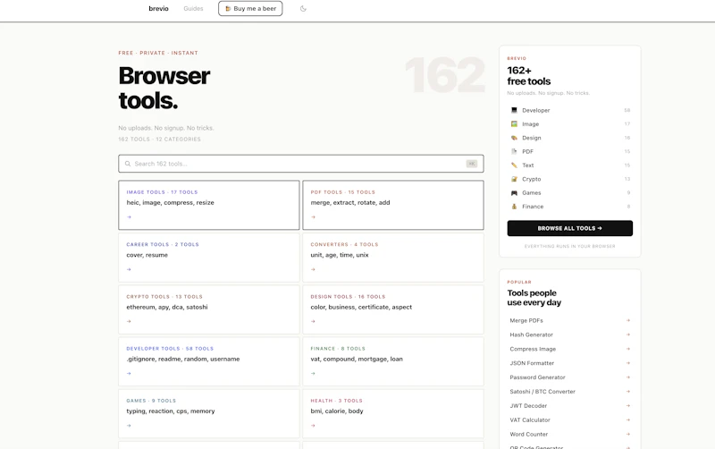Click the Design category palette icon
Image resolution: width=715 pixels, height=449 pixels.
point(515,138)
